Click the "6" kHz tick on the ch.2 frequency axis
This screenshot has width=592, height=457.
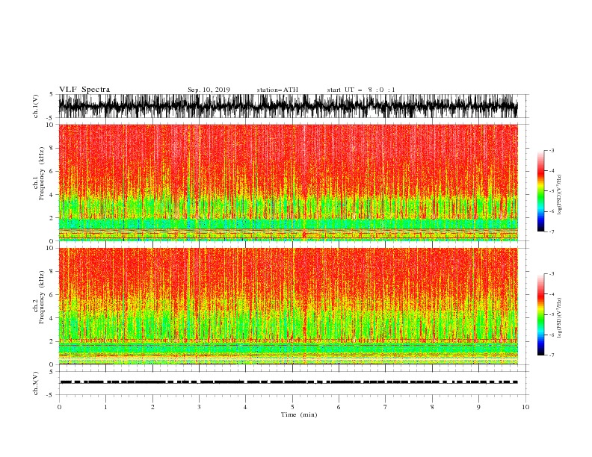pyautogui.click(x=52, y=294)
